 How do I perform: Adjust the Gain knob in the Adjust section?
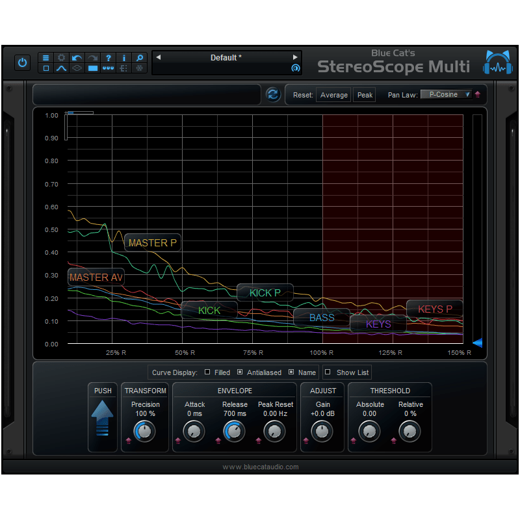pyautogui.click(x=322, y=431)
